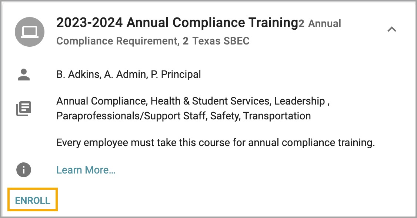Open the Learn More link
417x218 pixels.
pos(86,170)
